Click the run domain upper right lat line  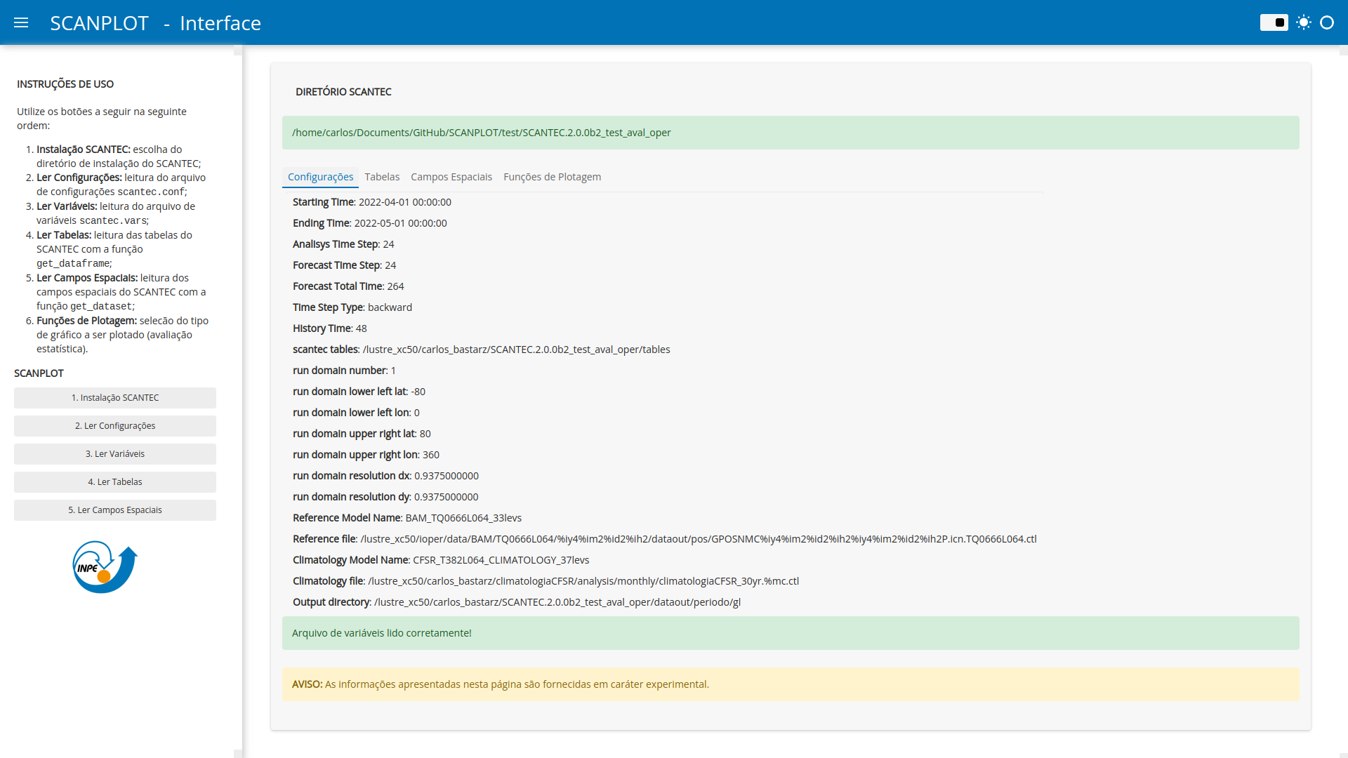(x=362, y=434)
